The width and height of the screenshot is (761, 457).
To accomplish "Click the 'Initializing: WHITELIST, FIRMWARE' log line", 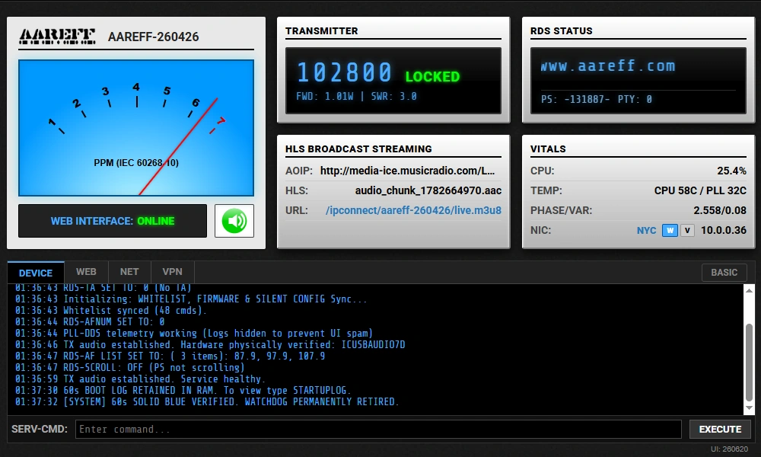I will tap(191, 299).
